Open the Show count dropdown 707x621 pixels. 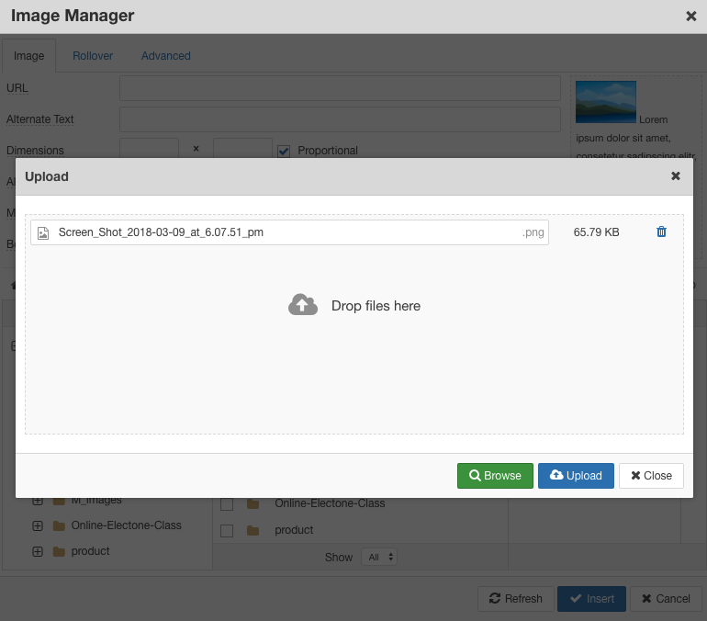(379, 557)
